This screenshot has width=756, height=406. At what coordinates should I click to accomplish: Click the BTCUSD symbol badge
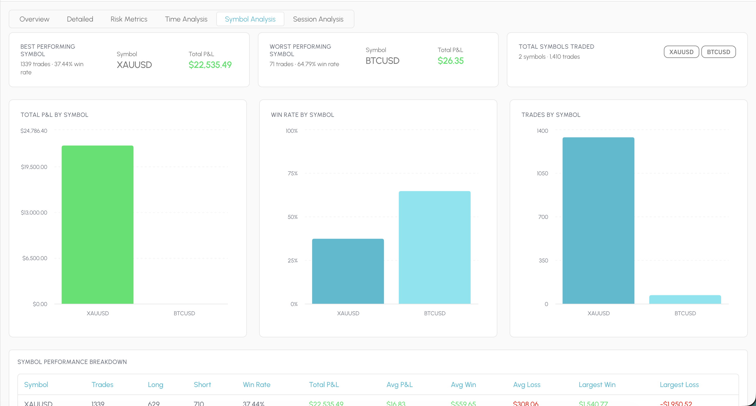pyautogui.click(x=718, y=52)
